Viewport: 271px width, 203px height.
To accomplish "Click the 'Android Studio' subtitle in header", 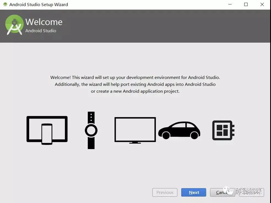I will click(40, 31).
